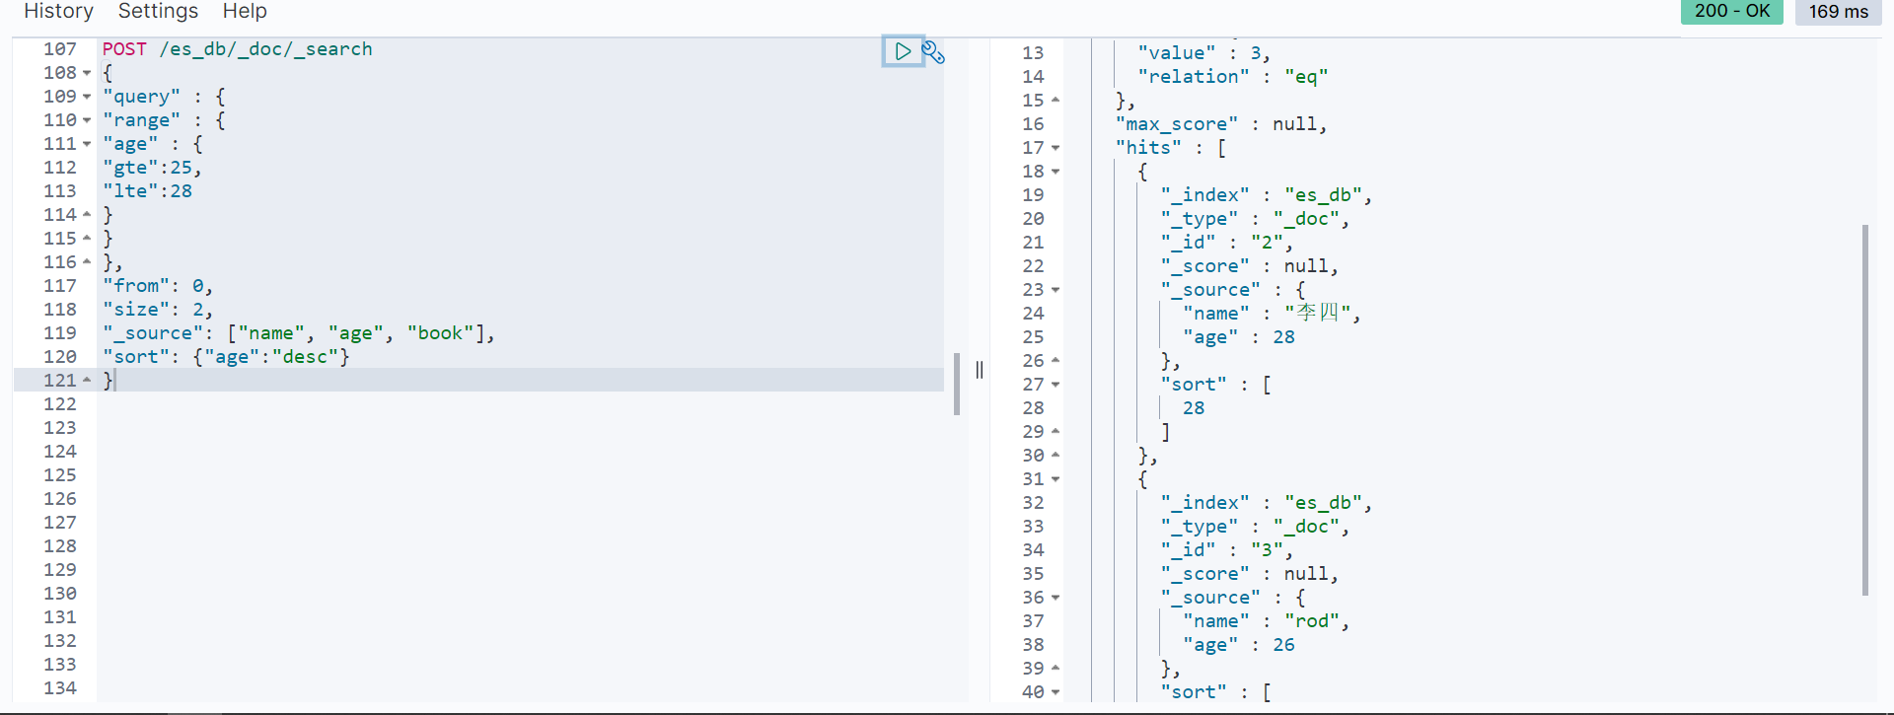Click the sort value 28 on output line 28

pyautogui.click(x=1194, y=408)
